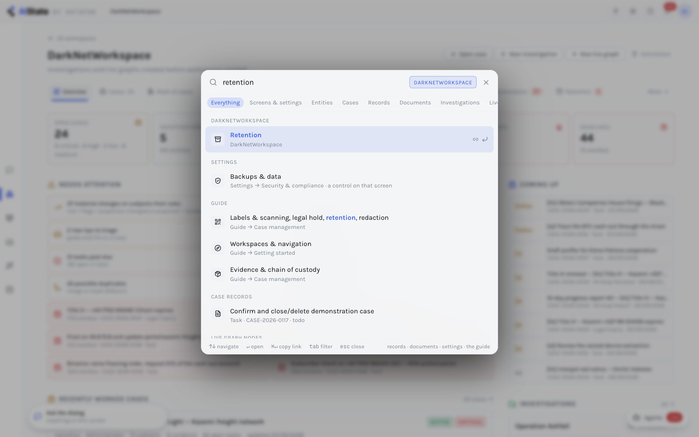Switch to Screens & settings tab
The image size is (699, 437).
[x=276, y=102]
